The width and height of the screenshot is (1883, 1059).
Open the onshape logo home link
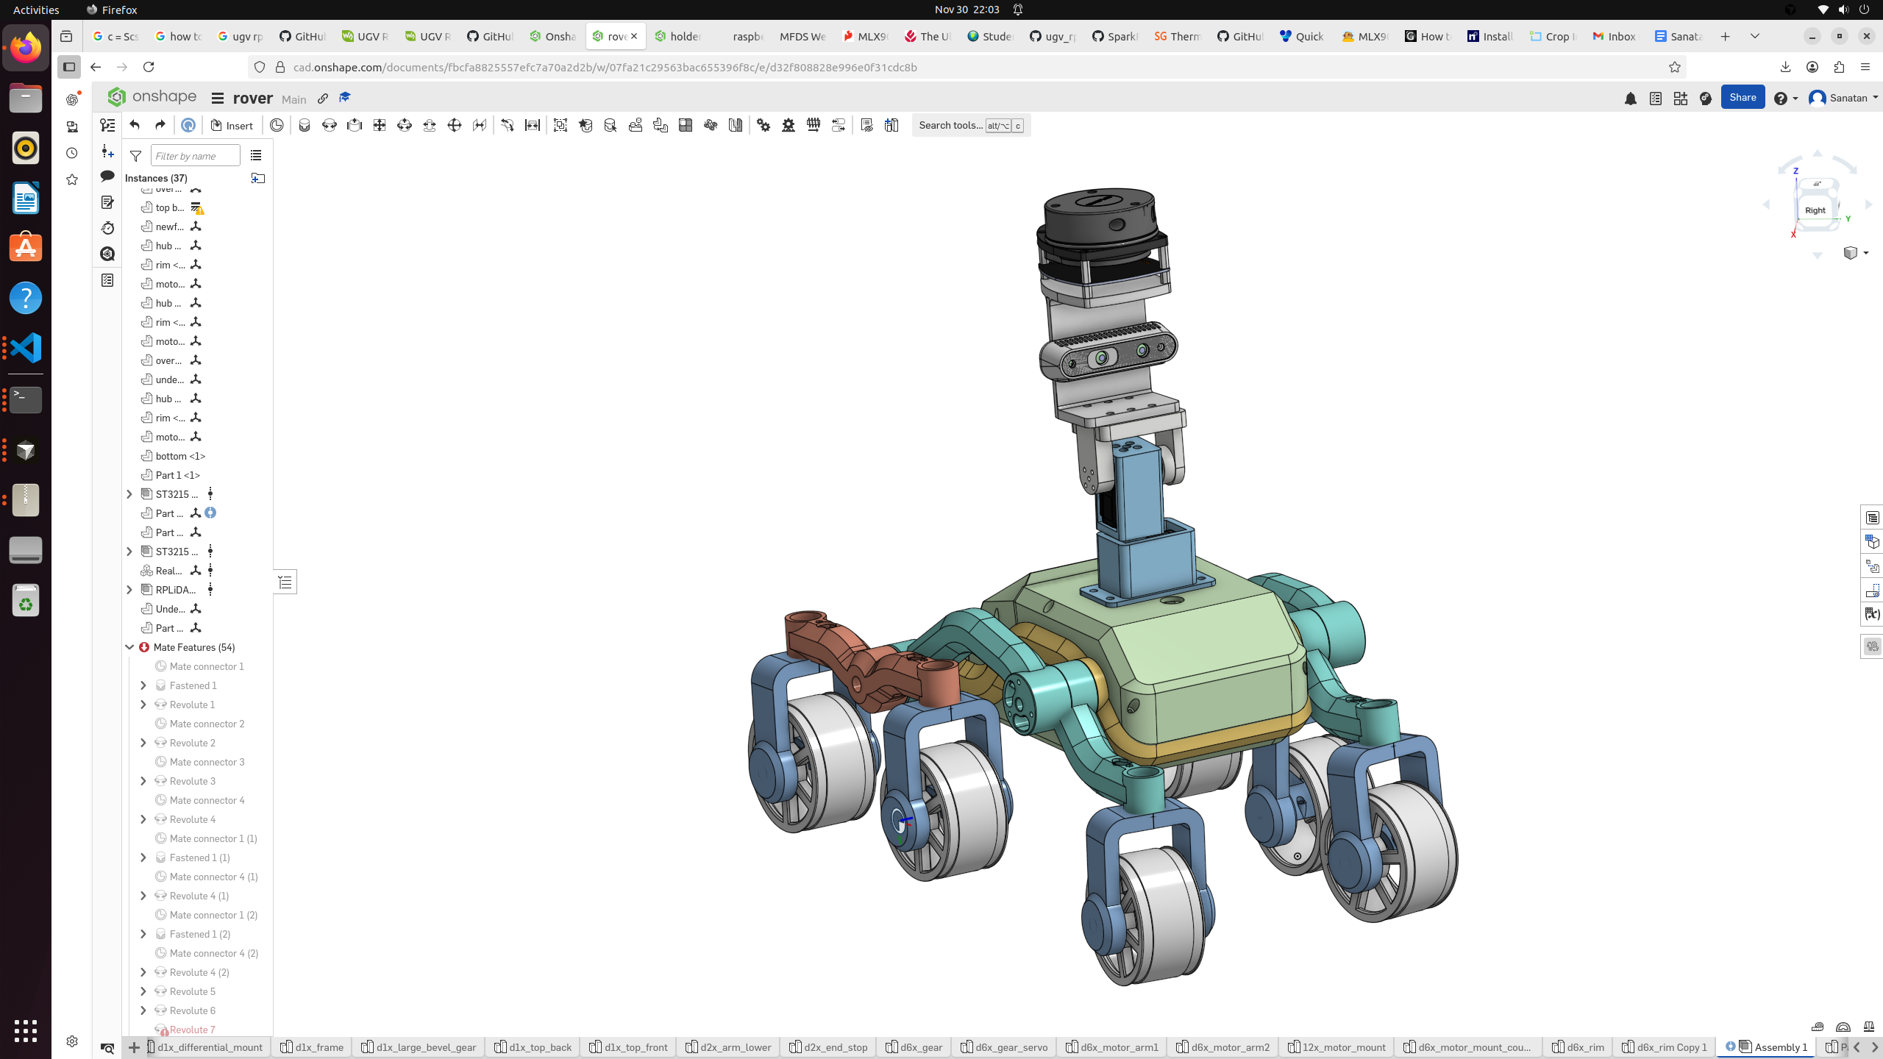[152, 97]
